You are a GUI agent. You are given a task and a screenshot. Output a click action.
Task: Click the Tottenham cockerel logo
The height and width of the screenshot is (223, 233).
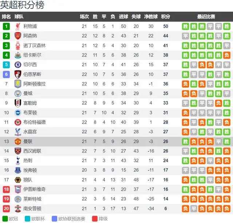[18, 161]
